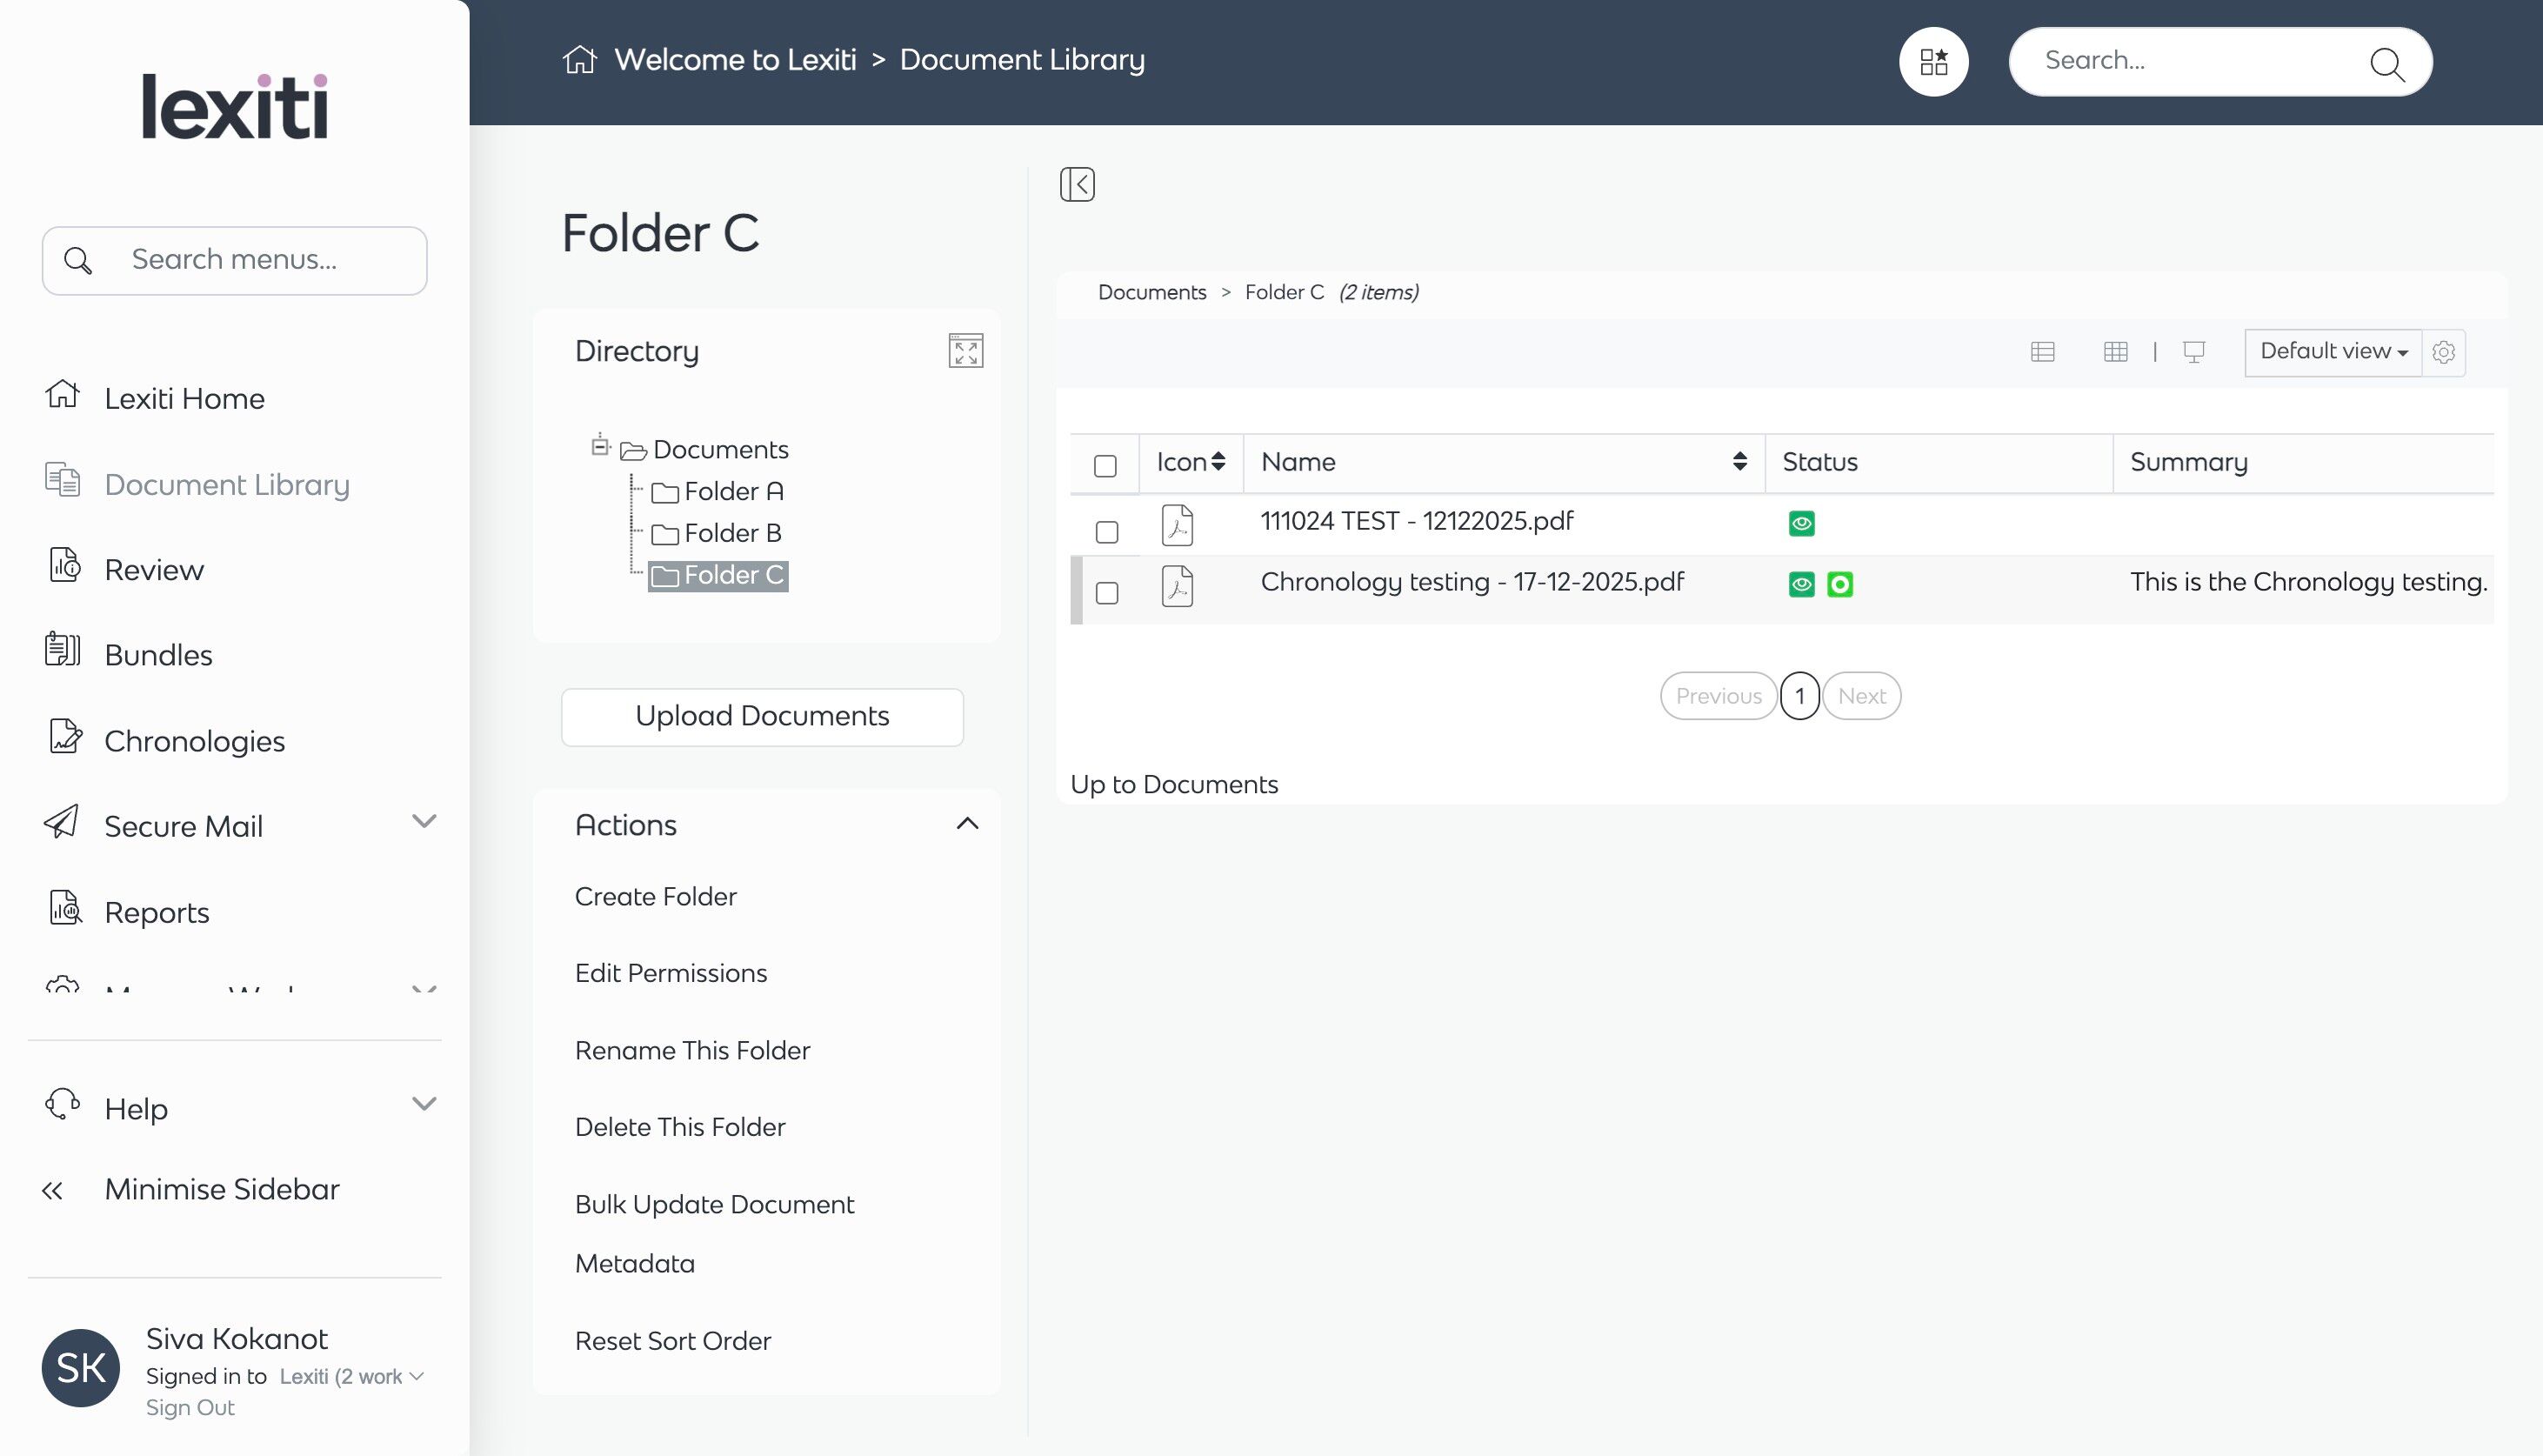Screen dimensions: 2543x1456
Task: Open the Default view dropdown
Action: pyautogui.click(x=2332, y=352)
